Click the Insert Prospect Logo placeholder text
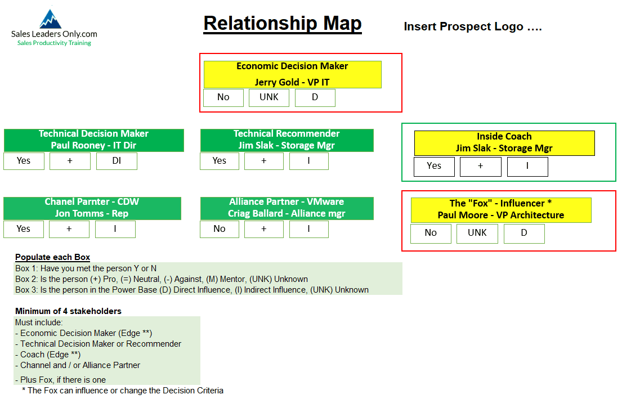This screenshot has height=399, width=622. coord(472,26)
